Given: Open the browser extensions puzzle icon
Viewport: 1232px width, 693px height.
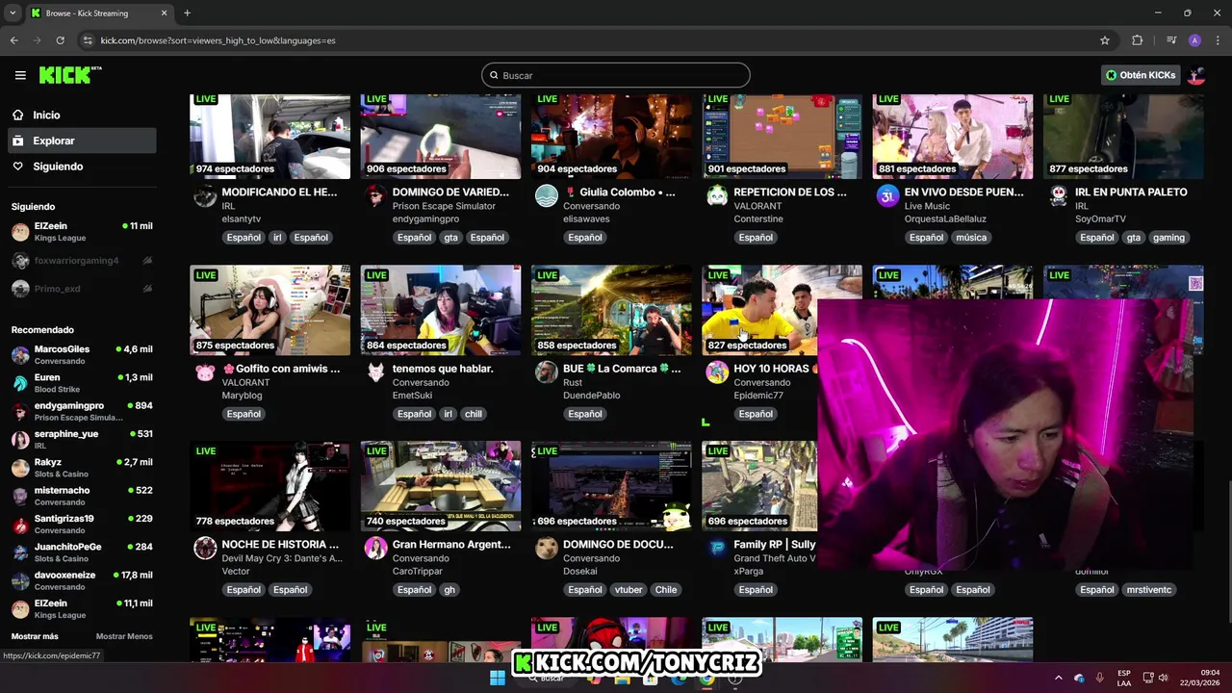Looking at the screenshot, I should (1137, 40).
